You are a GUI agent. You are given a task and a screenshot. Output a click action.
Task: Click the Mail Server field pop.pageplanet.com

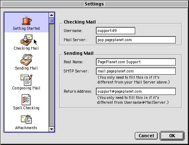click(136, 40)
